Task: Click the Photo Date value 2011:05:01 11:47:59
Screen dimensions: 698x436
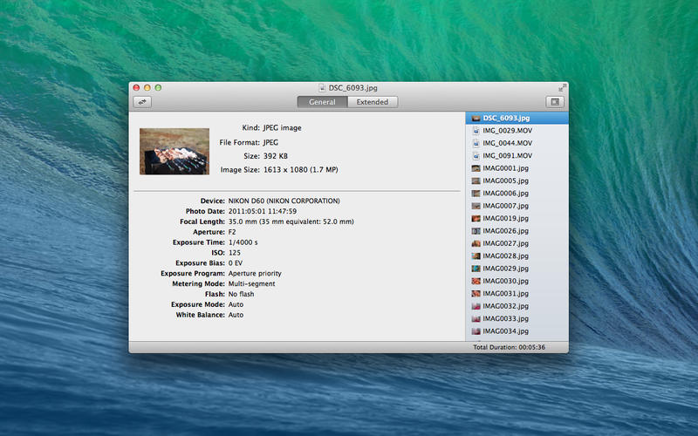Action: tap(263, 211)
